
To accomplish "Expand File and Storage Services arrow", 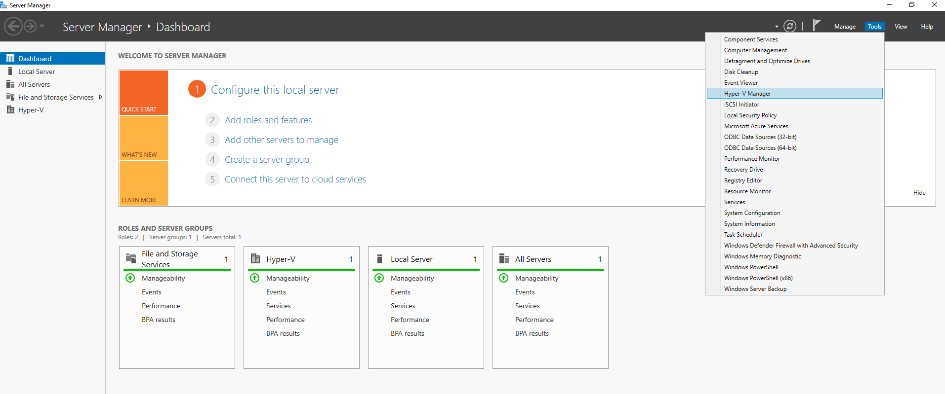I will point(101,97).
